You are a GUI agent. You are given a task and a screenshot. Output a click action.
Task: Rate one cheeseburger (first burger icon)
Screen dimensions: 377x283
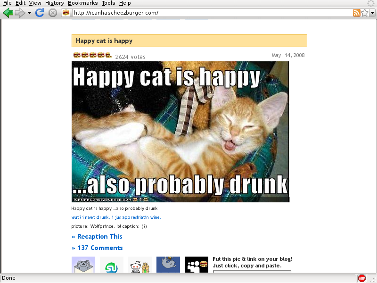(77, 55)
